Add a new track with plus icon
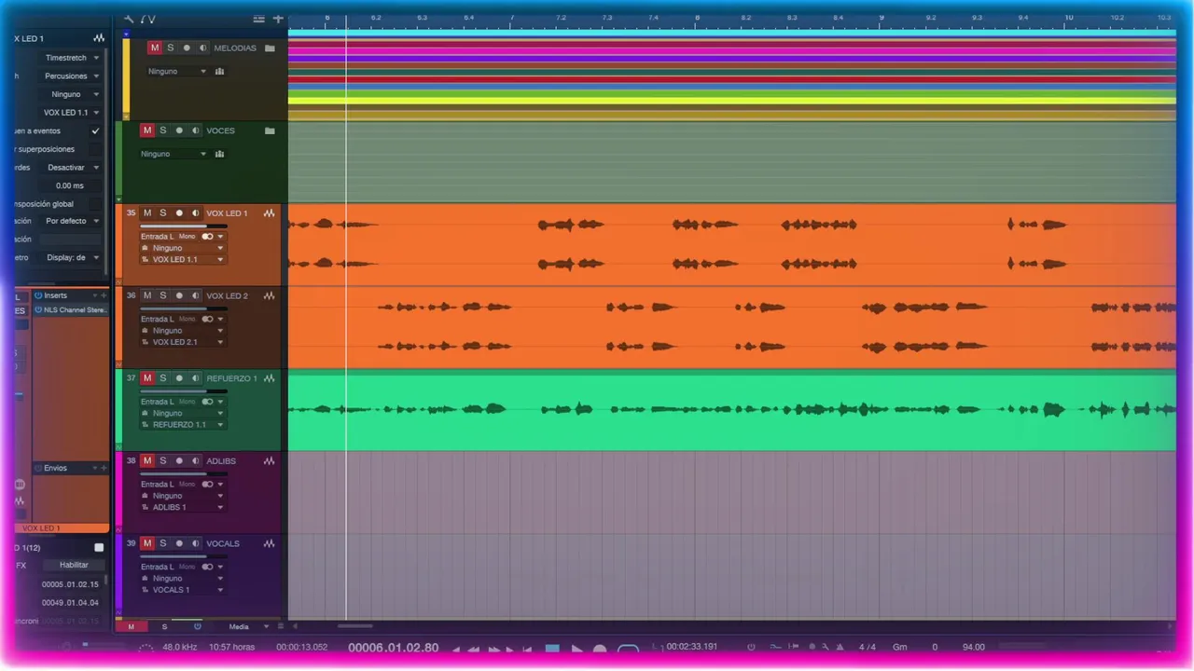Image resolution: width=1194 pixels, height=671 pixels. click(277, 18)
